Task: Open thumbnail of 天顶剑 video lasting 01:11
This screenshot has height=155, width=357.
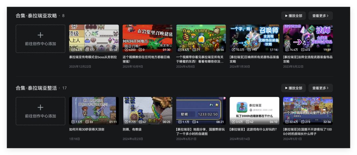Action: point(94,111)
